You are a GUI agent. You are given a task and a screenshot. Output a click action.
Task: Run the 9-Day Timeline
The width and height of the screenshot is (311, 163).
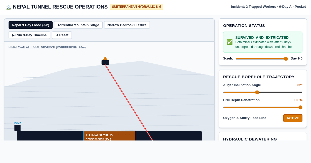pyautogui.click(x=29, y=35)
